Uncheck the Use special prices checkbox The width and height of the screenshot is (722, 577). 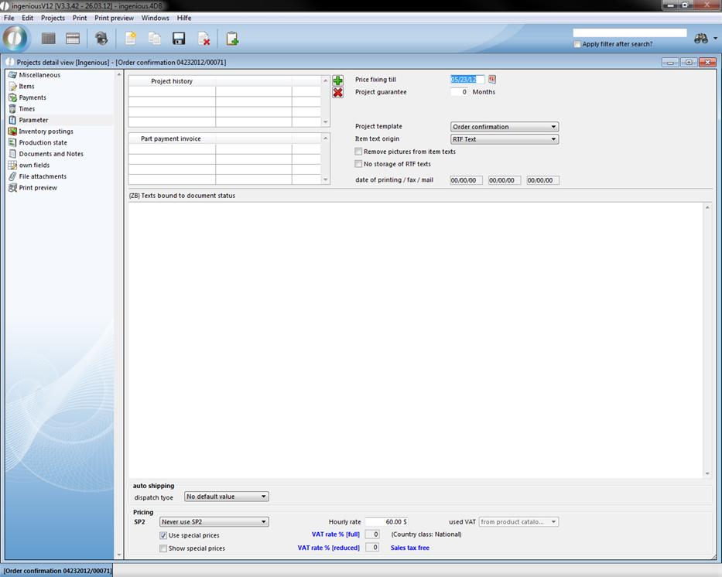(163, 535)
